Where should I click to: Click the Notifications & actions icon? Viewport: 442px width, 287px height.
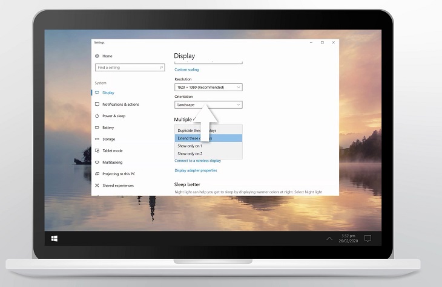[97, 104]
